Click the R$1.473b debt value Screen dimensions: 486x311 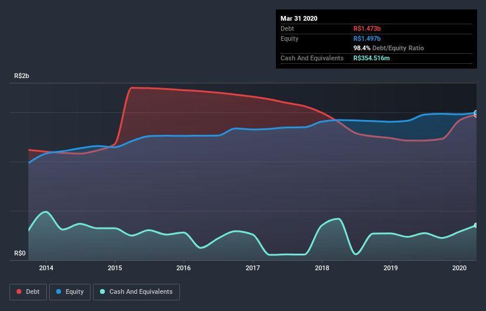[x=367, y=28]
